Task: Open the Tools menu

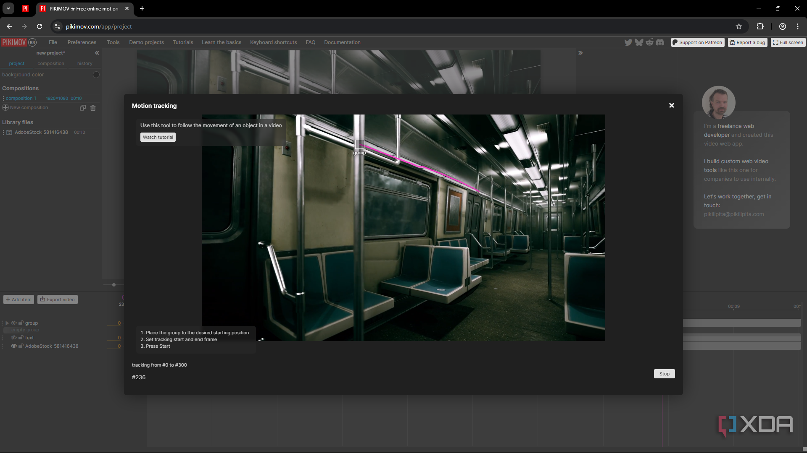Action: point(113,42)
